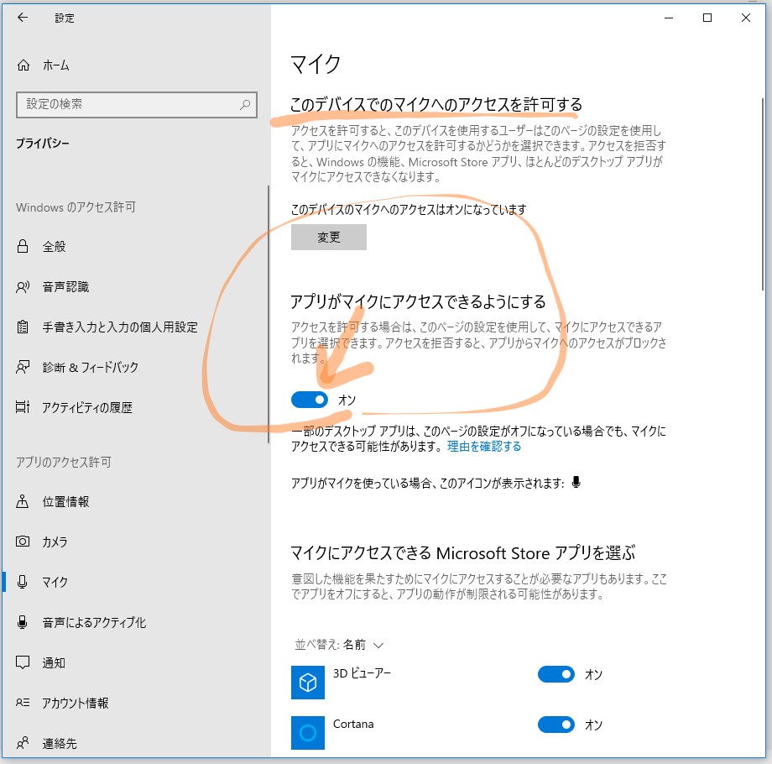
Task: Click the 3D ビューアー app icon
Action: (308, 683)
